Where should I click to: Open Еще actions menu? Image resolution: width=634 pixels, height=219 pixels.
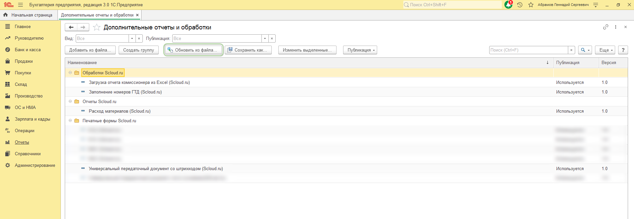click(x=605, y=50)
